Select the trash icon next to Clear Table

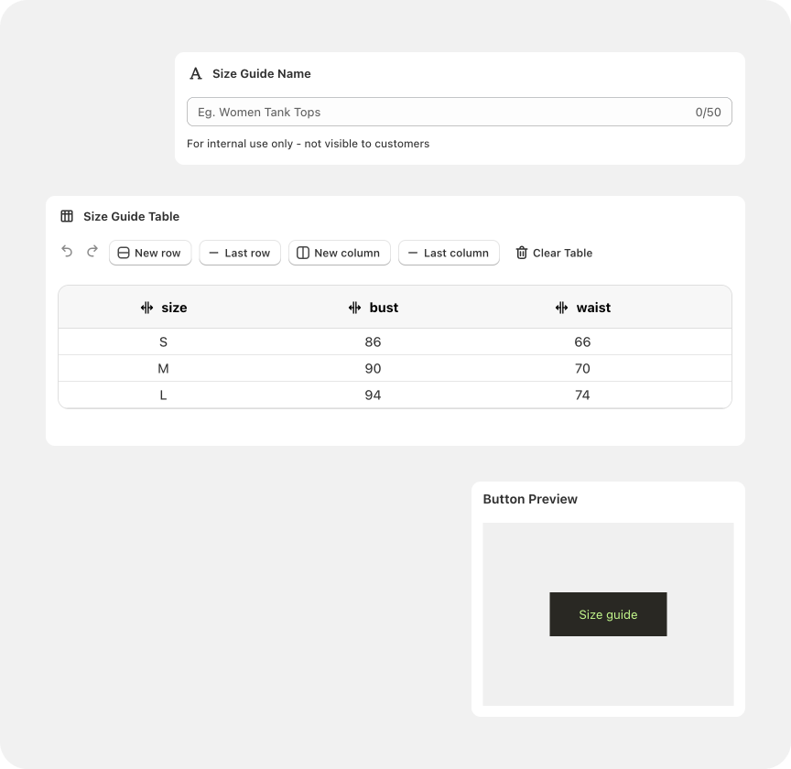pos(522,253)
